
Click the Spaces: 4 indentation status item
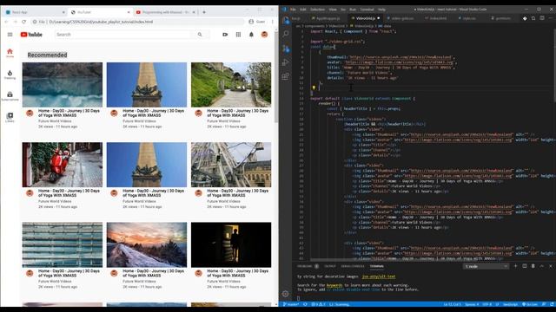[x=472, y=304]
